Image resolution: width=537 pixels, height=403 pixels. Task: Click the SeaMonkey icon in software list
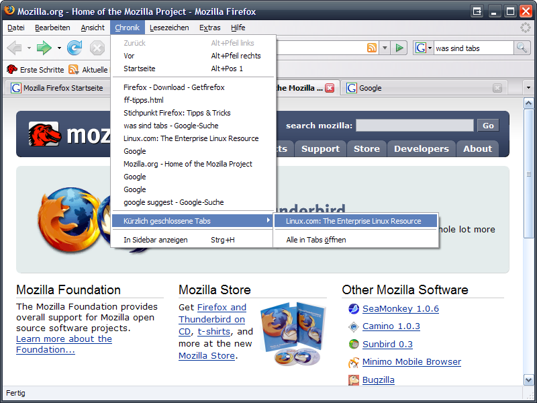[354, 309]
